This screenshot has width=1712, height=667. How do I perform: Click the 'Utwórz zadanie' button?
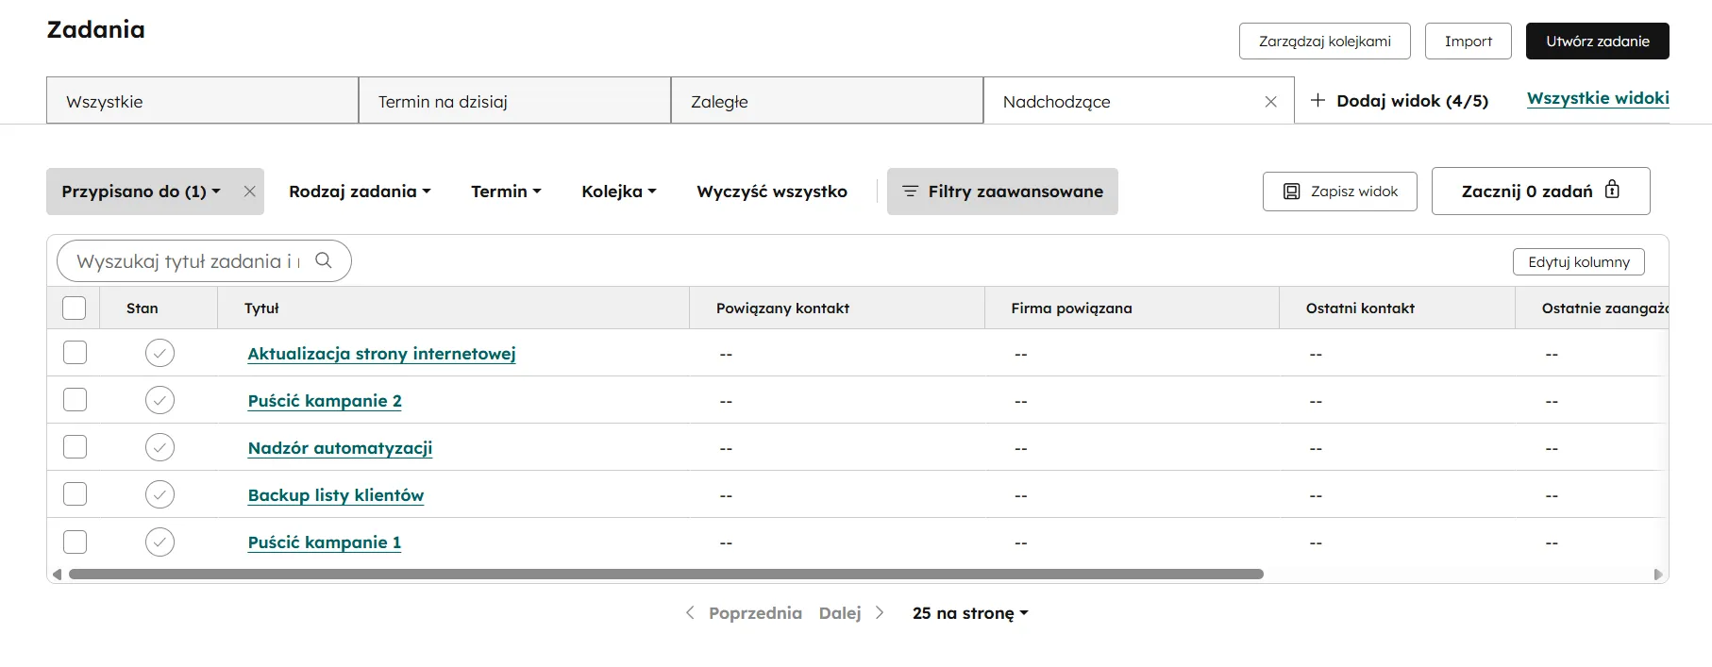coord(1597,42)
